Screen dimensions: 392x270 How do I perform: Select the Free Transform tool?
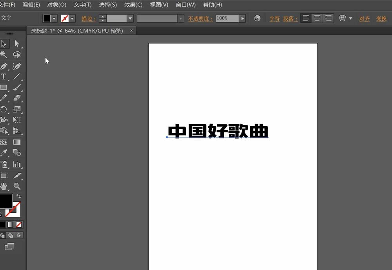[x=17, y=120]
